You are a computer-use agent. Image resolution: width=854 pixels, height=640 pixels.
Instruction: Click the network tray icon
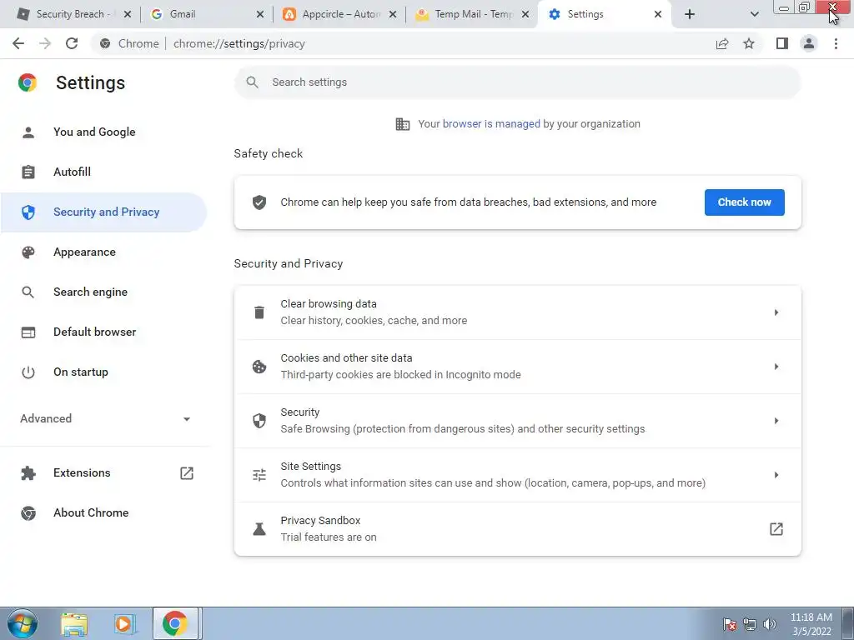[750, 624]
